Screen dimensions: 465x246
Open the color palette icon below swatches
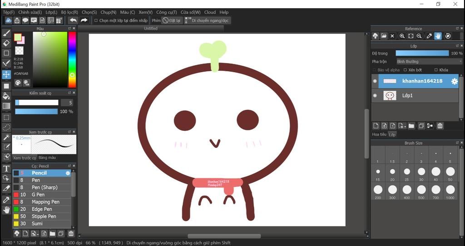pos(18,83)
